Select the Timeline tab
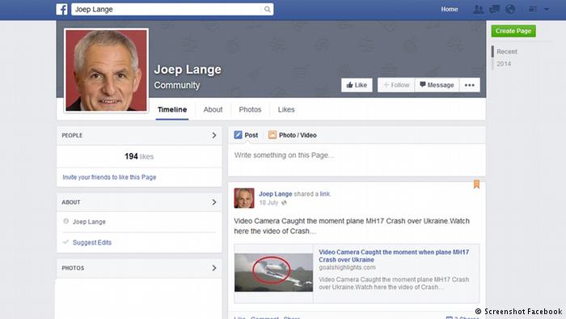The width and height of the screenshot is (566, 319). (x=172, y=109)
